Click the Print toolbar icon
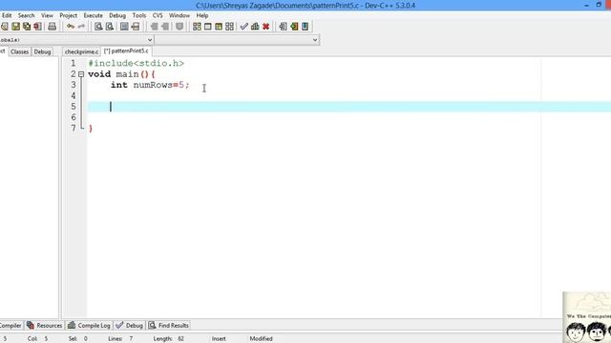Viewport: 611px width, 343px height. [x=52, y=27]
